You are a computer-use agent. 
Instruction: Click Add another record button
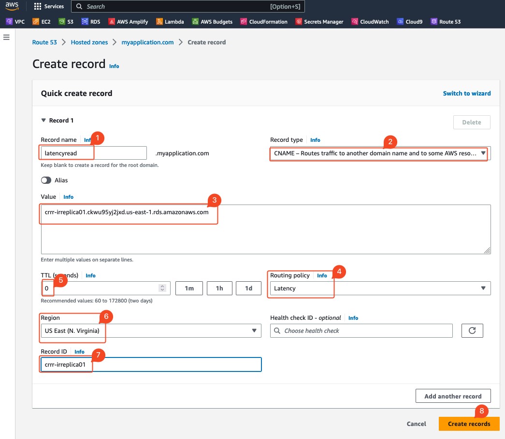(453, 396)
